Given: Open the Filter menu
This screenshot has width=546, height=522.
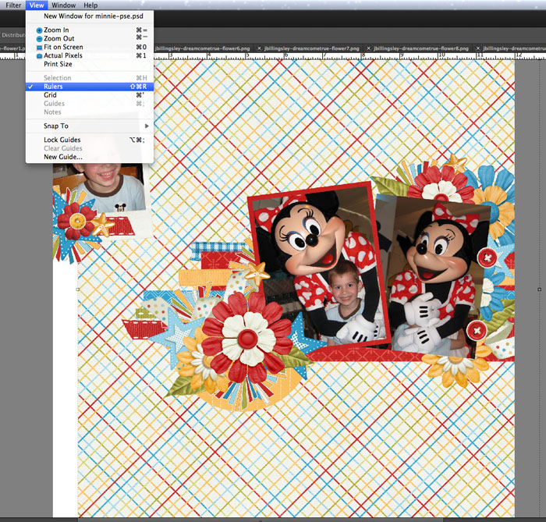Looking at the screenshot, I should pyautogui.click(x=13, y=5).
